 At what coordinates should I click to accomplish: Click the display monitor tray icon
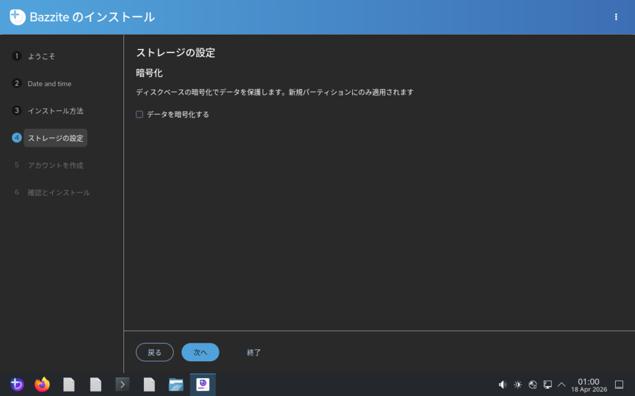point(548,384)
